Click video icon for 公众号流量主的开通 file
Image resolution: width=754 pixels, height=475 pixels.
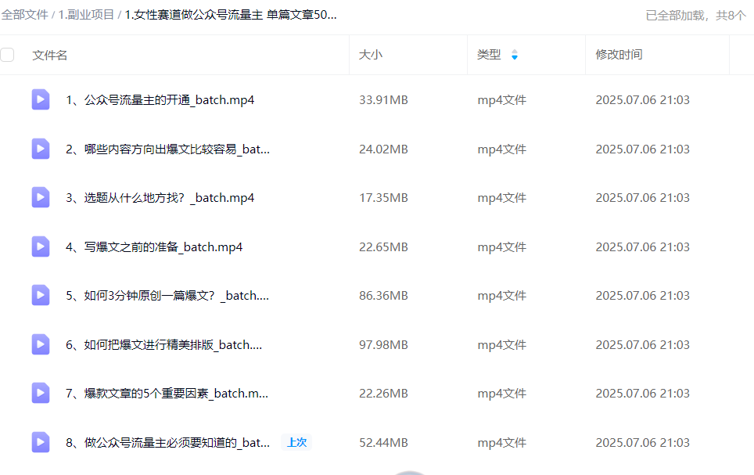[41, 99]
